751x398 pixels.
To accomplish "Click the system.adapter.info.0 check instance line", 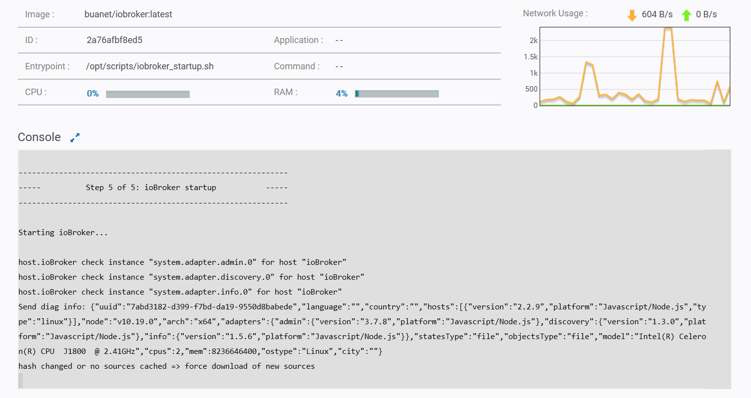I will 180,292.
